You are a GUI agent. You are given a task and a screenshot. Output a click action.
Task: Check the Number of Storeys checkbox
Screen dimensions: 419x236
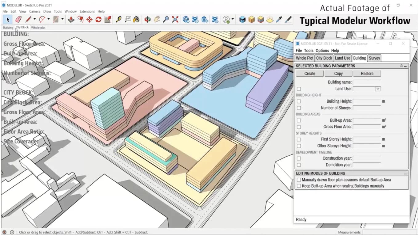pyautogui.click(x=299, y=108)
